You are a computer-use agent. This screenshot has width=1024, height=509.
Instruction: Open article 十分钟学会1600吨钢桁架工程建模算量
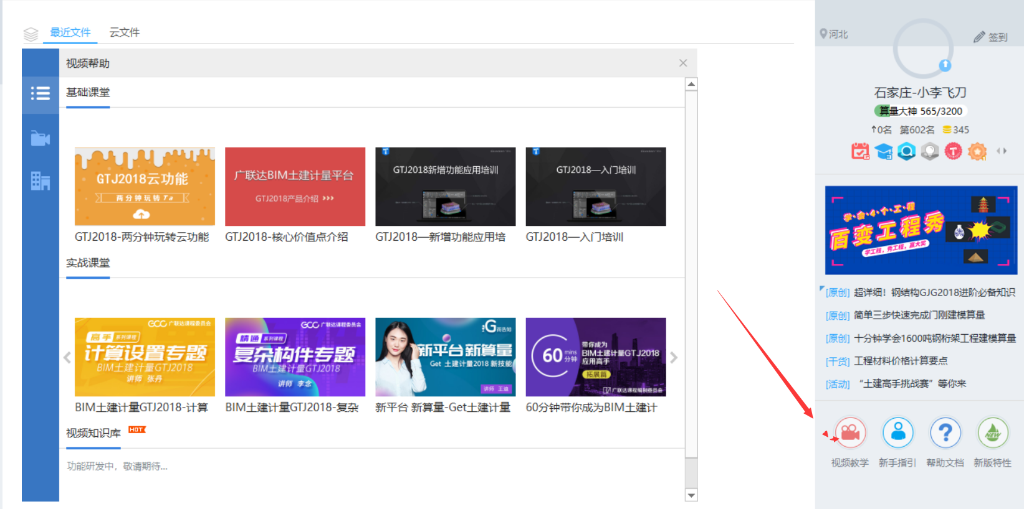click(934, 338)
